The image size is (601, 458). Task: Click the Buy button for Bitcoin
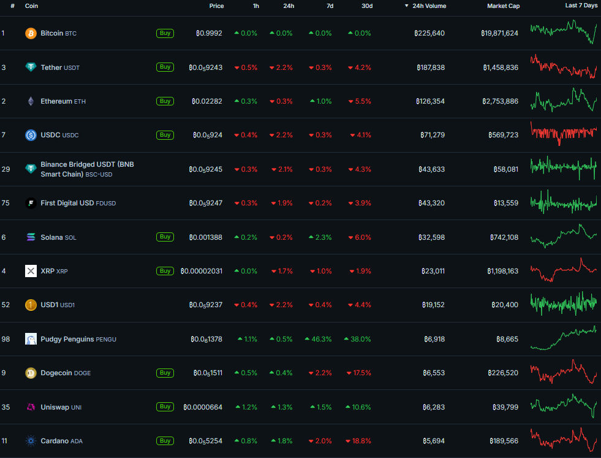[165, 33]
